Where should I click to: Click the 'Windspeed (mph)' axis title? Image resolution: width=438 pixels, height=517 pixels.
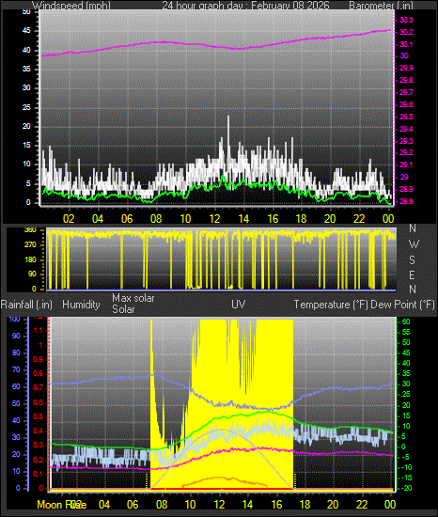click(x=71, y=6)
